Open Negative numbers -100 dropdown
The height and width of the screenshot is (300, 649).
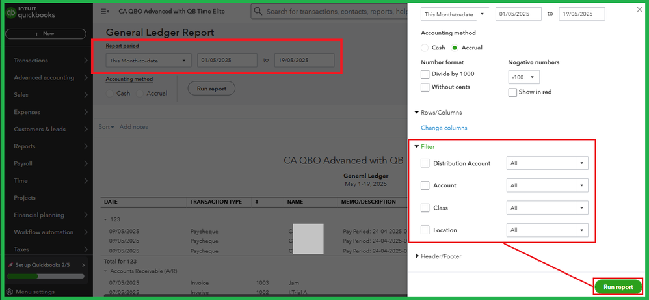pyautogui.click(x=524, y=77)
